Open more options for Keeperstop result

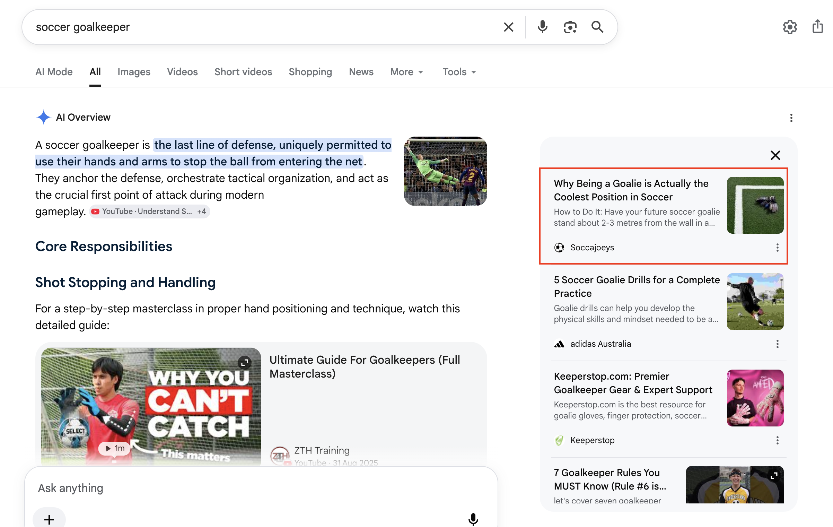pyautogui.click(x=777, y=440)
